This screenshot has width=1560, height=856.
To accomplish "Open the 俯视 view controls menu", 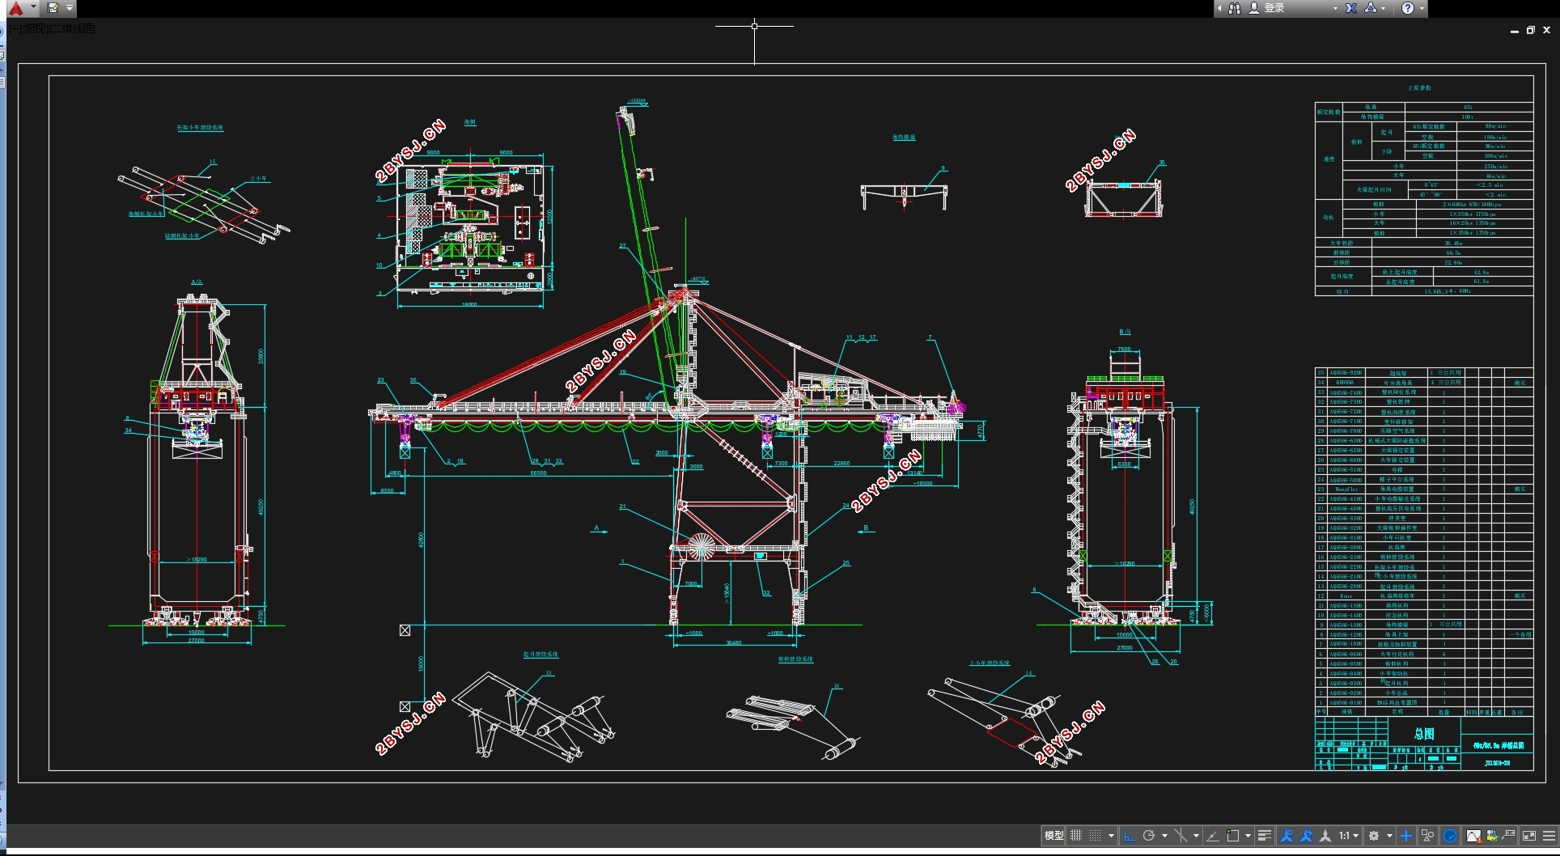I will coord(35,29).
